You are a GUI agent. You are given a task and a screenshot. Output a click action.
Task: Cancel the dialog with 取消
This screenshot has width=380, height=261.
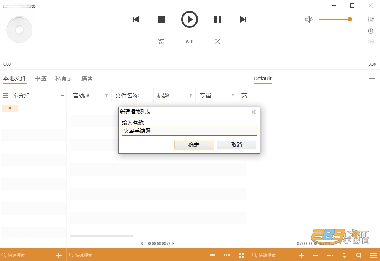236,145
